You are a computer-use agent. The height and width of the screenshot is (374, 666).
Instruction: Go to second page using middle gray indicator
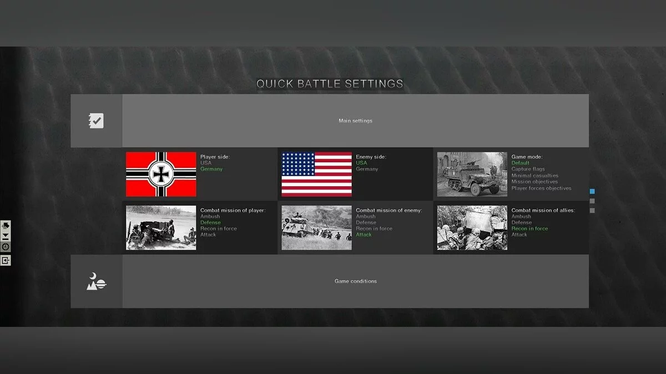pyautogui.click(x=592, y=201)
